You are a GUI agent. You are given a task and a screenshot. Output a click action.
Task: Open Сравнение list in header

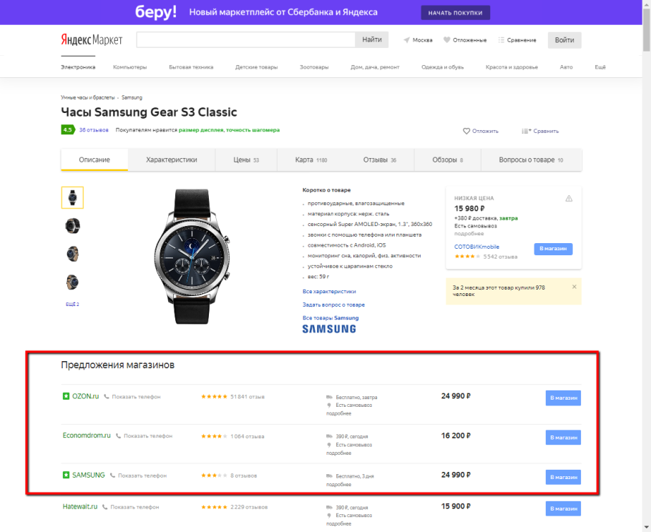pyautogui.click(x=517, y=40)
